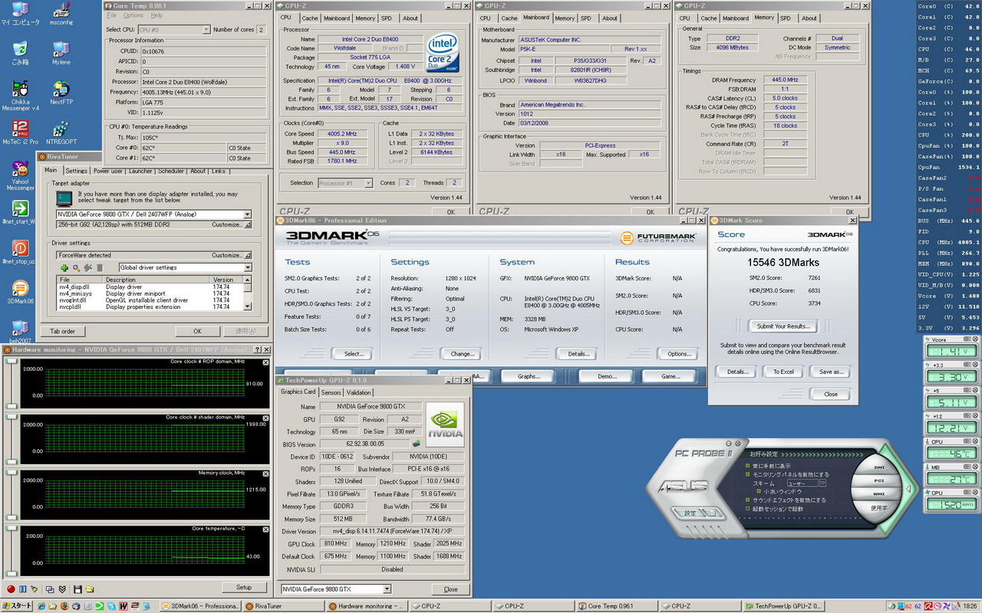The image size is (982, 613).
Task: Open the GPU selector dropdown in GPU-Z
Action: (387, 589)
